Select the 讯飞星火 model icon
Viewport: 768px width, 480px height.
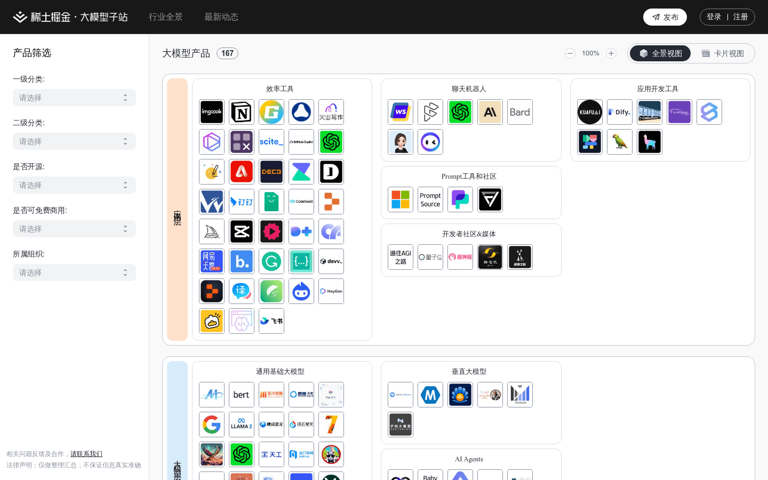click(x=301, y=425)
